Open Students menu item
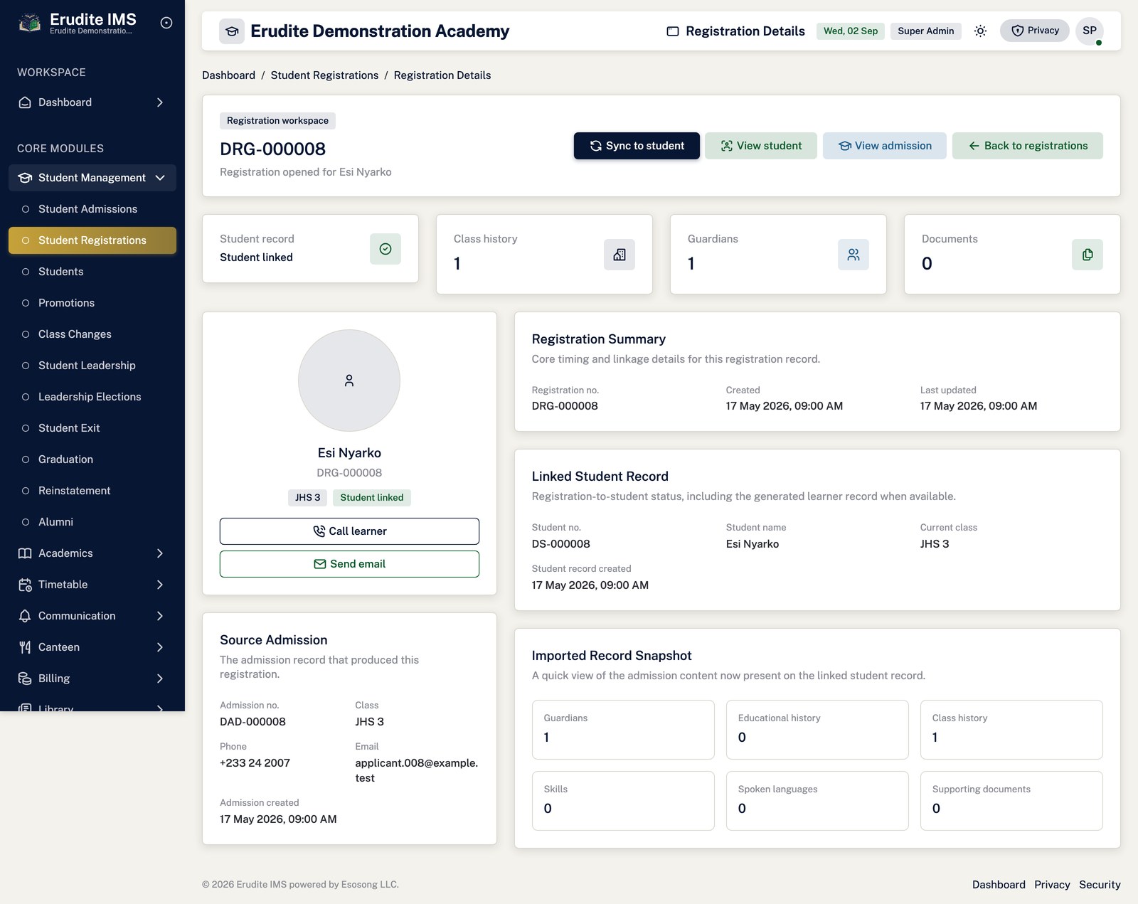 (92, 272)
